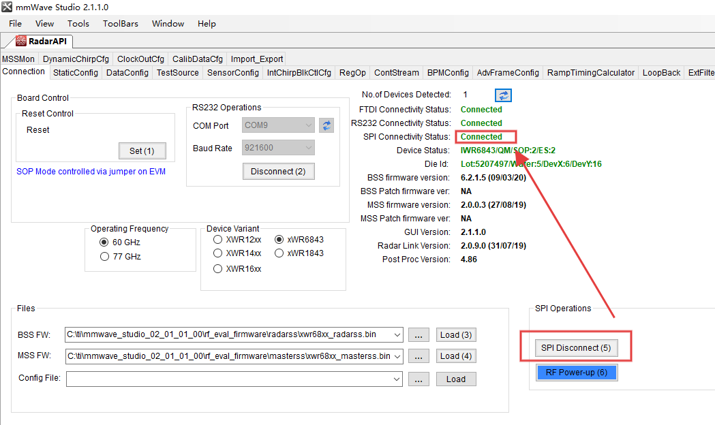Click the MSS firmware version 2.0.0.3 value
This screenshot has height=425, width=715.
[x=493, y=205]
